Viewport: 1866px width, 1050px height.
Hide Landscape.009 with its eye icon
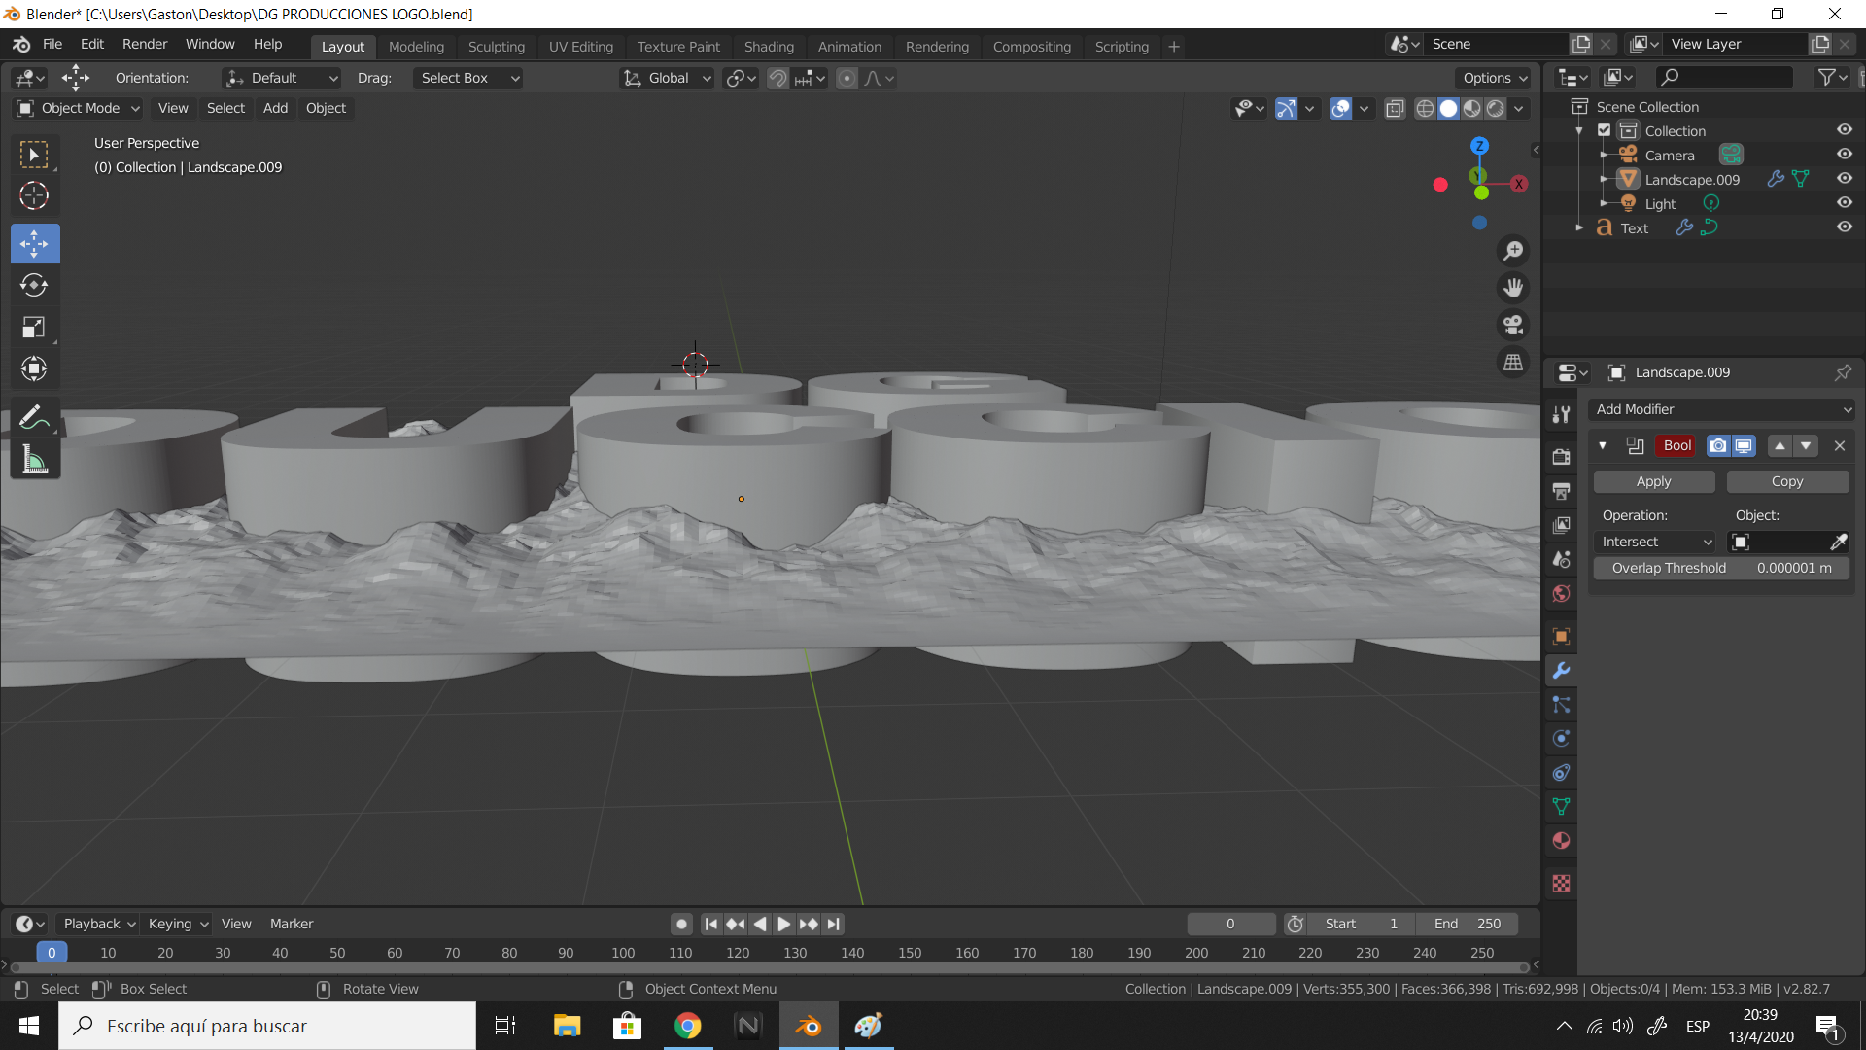coord(1844,179)
